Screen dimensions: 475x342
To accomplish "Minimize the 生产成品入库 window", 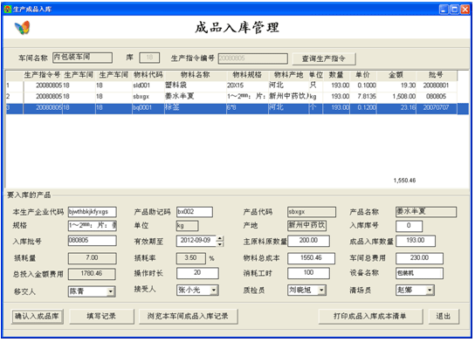I will tap(444, 10).
